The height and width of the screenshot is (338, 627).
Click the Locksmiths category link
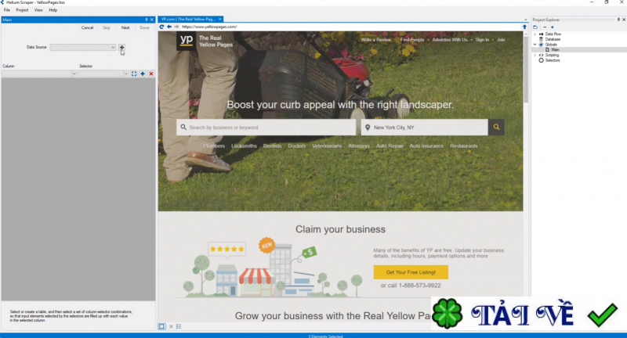pos(244,146)
